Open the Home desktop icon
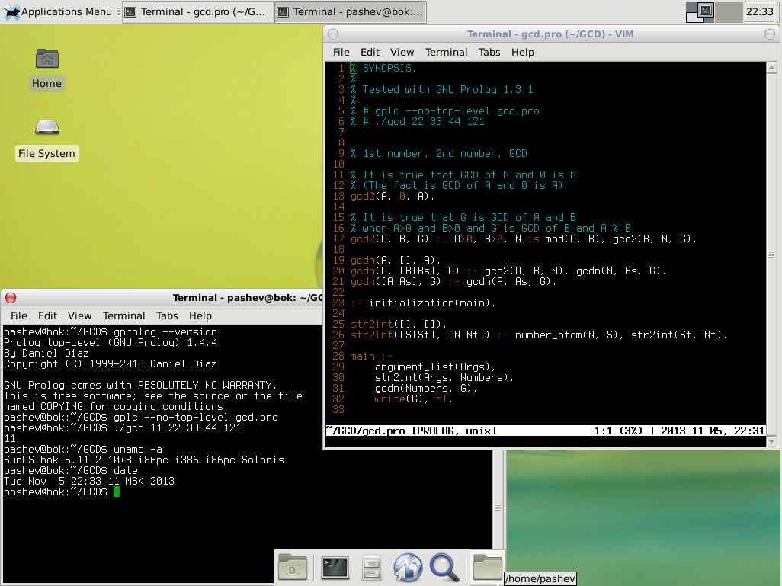 coord(47,69)
